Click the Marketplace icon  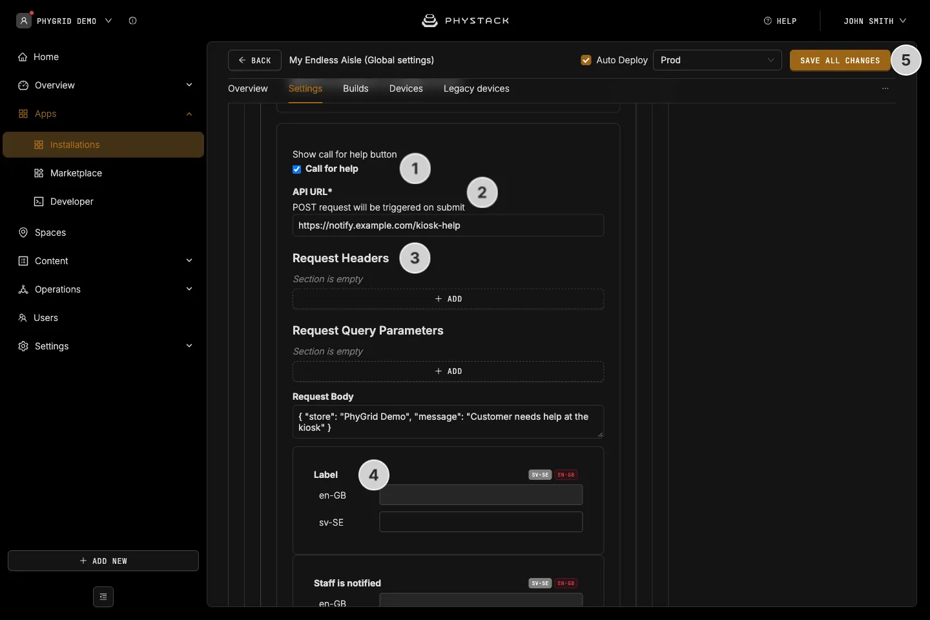click(39, 173)
